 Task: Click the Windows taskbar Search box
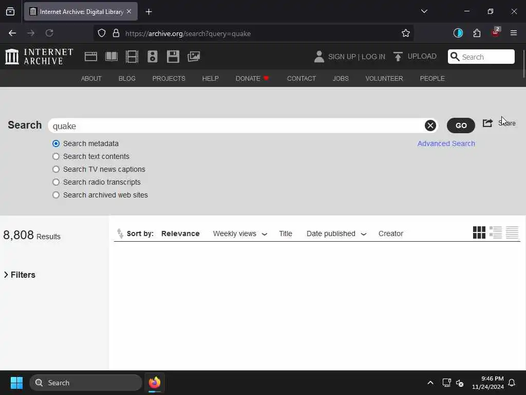coord(86,383)
